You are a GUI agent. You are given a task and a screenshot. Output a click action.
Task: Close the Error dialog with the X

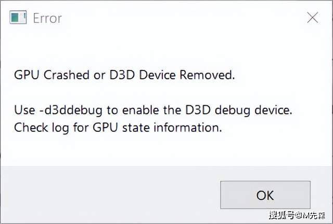[312, 18]
